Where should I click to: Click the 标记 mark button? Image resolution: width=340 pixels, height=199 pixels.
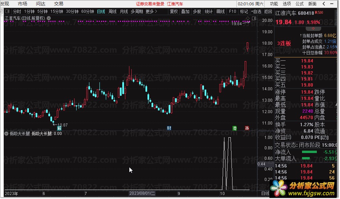coord(244,11)
